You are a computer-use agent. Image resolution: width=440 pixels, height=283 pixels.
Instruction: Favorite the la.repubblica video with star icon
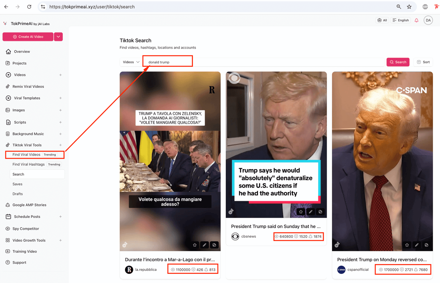point(195,245)
